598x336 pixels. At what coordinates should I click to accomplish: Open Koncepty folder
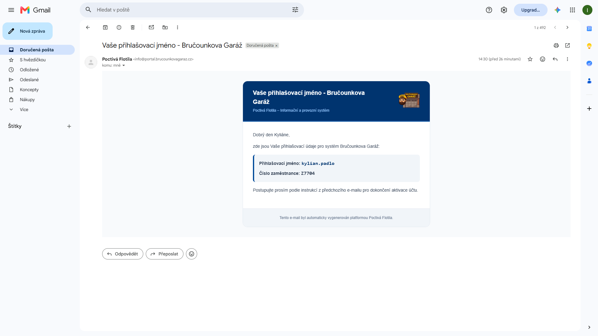(x=37, y=90)
